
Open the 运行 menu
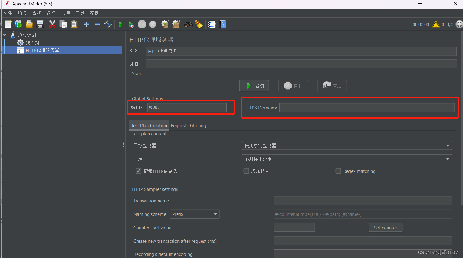(x=51, y=13)
